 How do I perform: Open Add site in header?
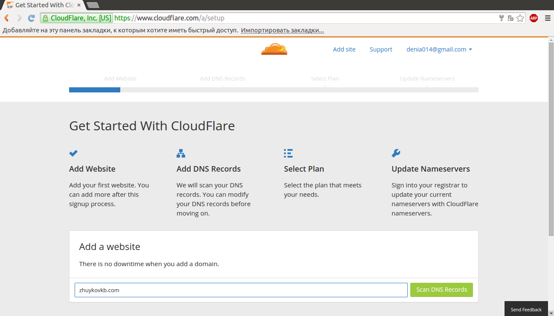[x=344, y=49]
